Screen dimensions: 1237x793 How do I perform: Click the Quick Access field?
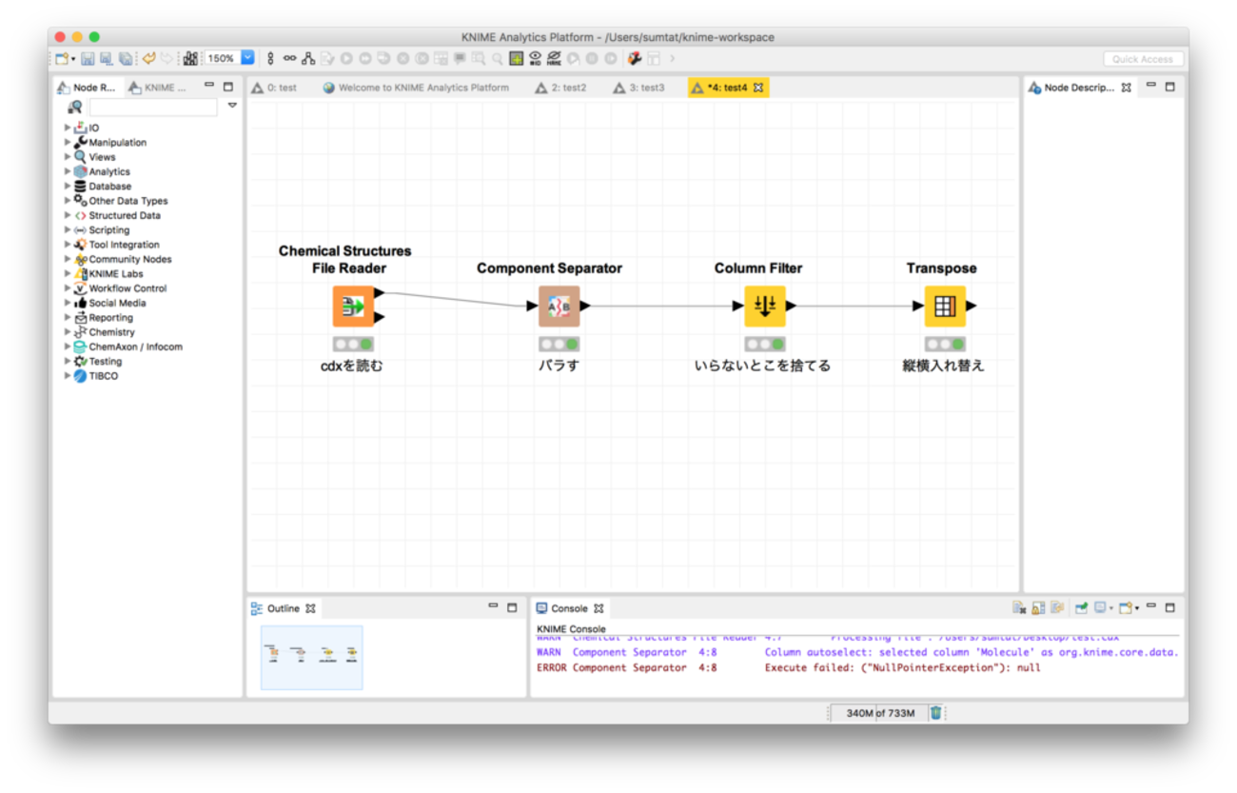tap(1144, 59)
